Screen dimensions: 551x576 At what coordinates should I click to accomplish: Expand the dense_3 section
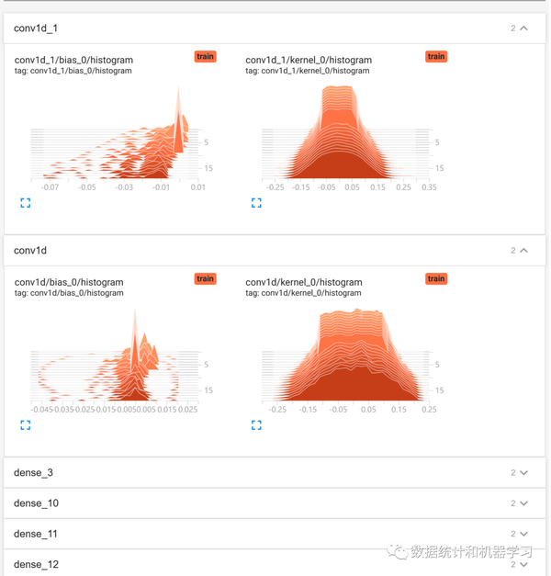[275, 473]
